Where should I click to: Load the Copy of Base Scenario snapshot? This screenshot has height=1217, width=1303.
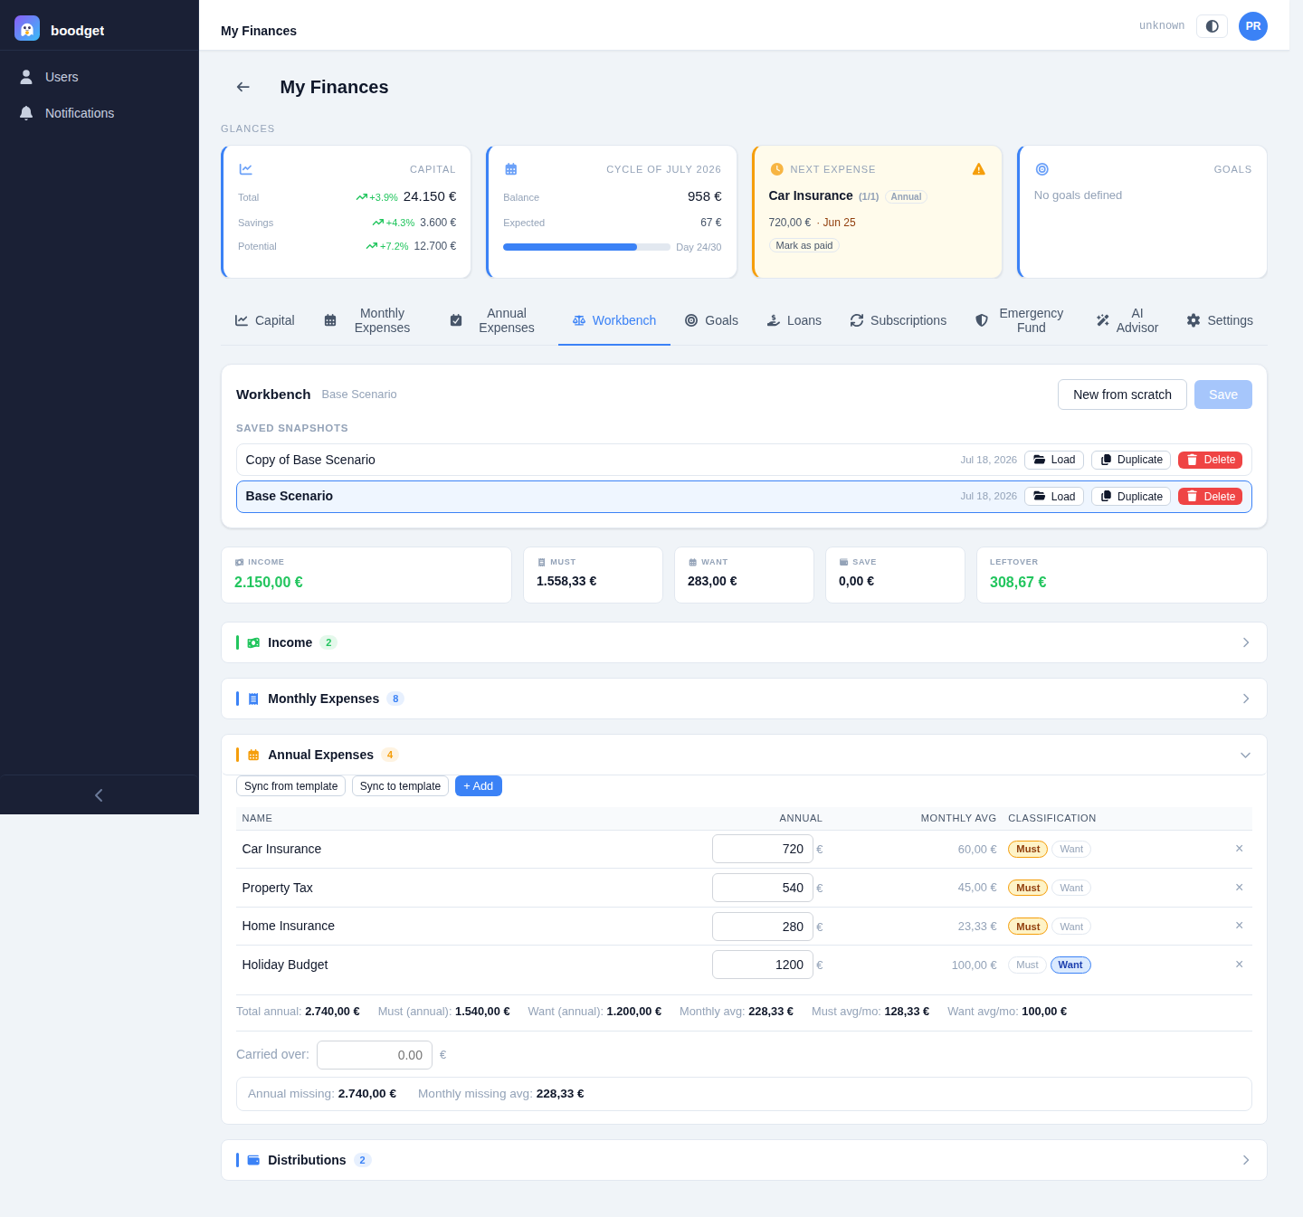point(1054,460)
